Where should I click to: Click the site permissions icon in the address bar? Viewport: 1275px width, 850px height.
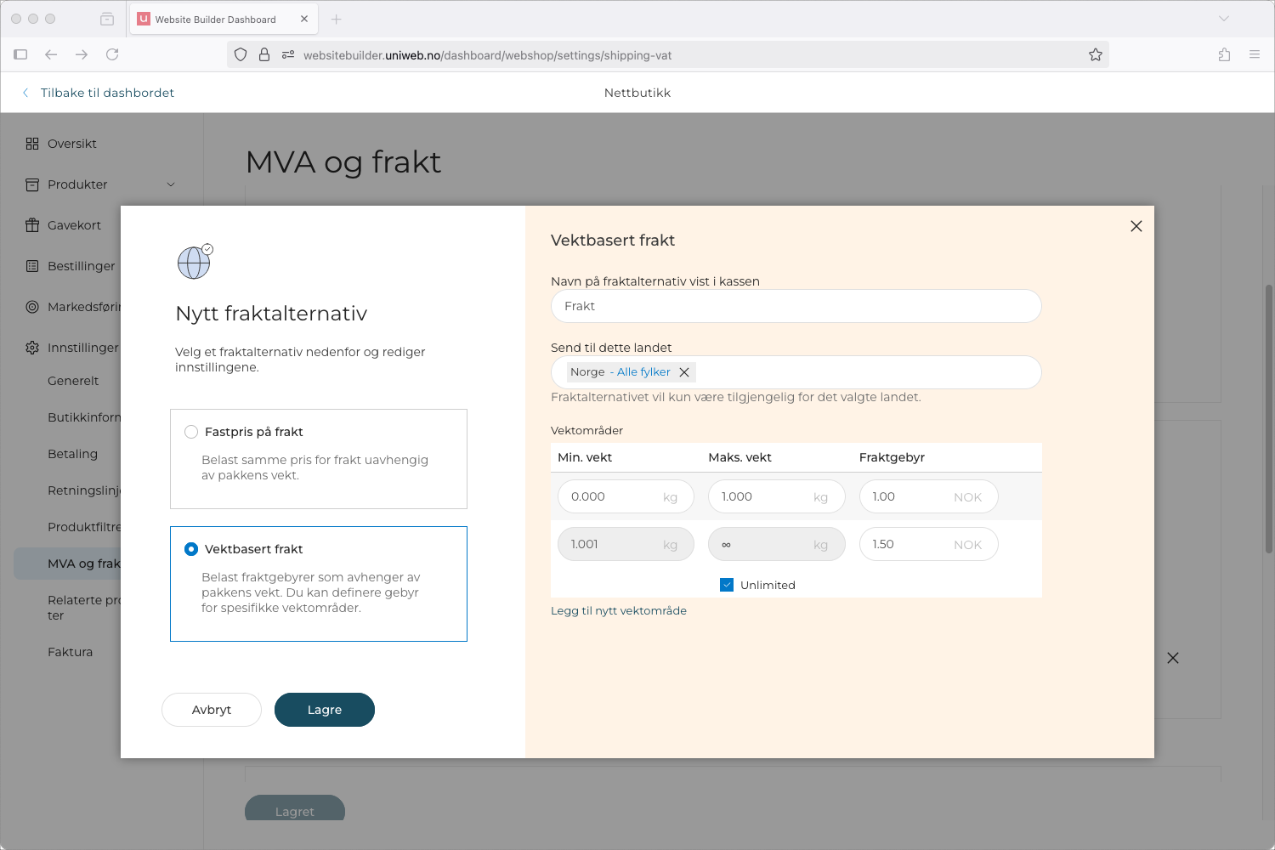coord(288,54)
